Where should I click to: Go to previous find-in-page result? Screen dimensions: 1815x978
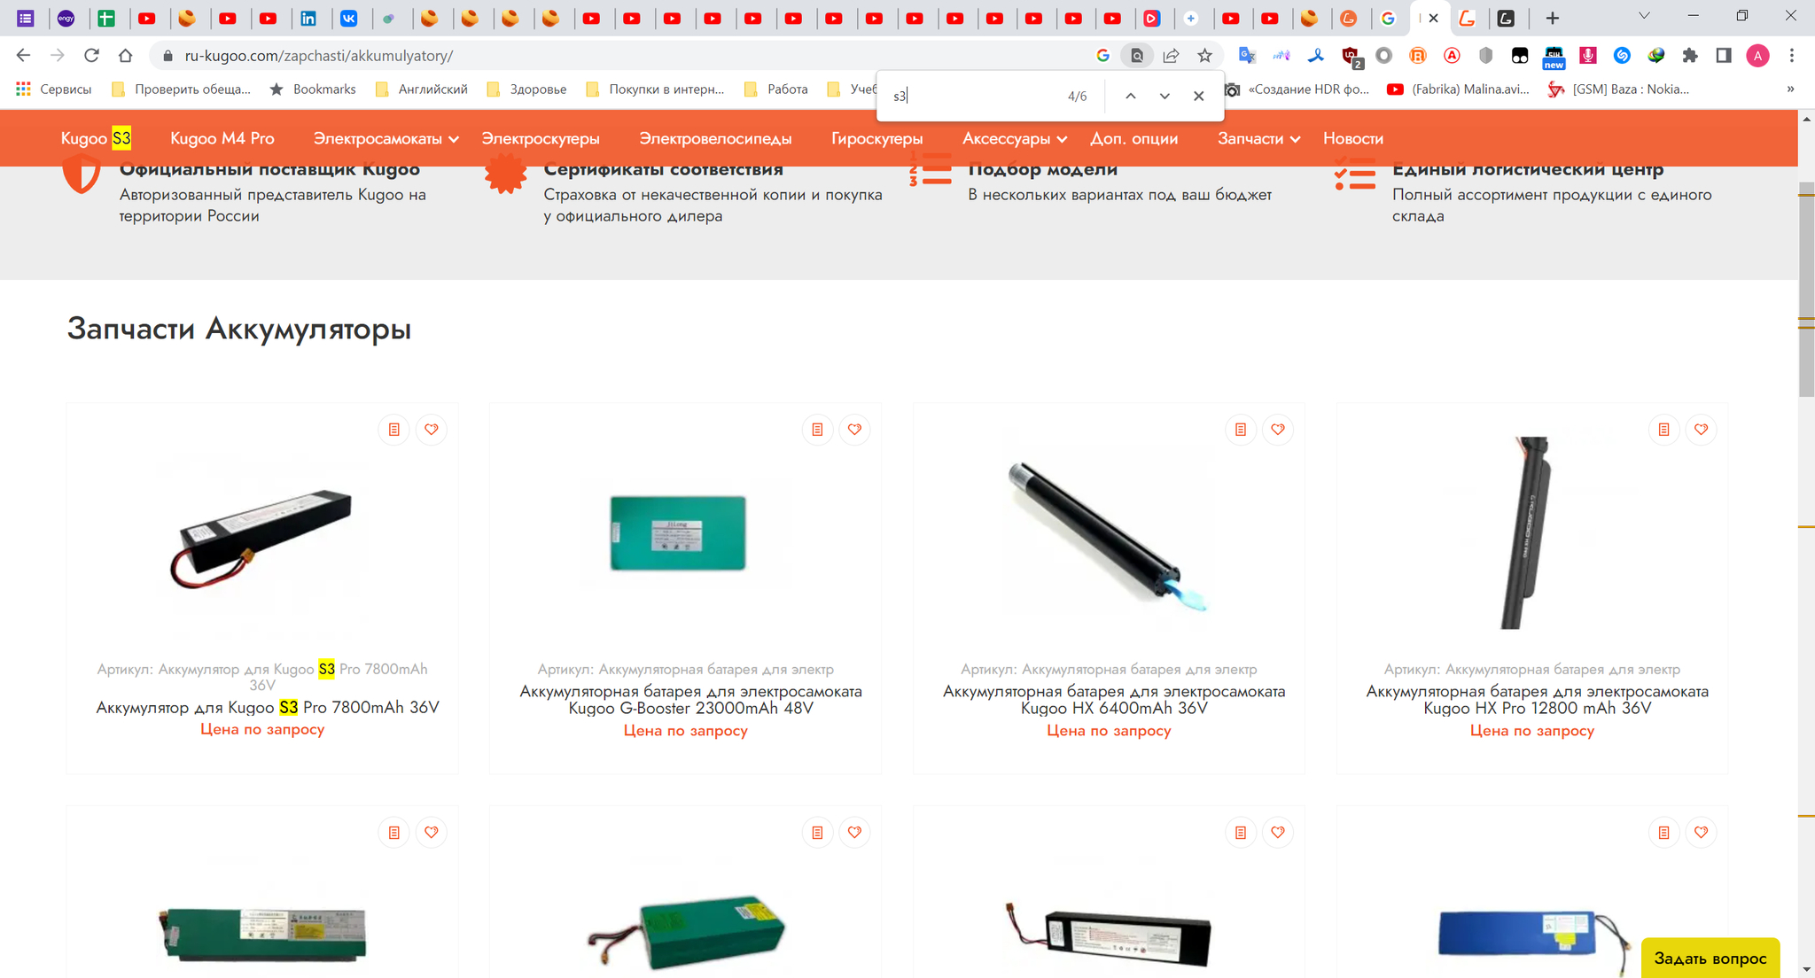point(1131,96)
